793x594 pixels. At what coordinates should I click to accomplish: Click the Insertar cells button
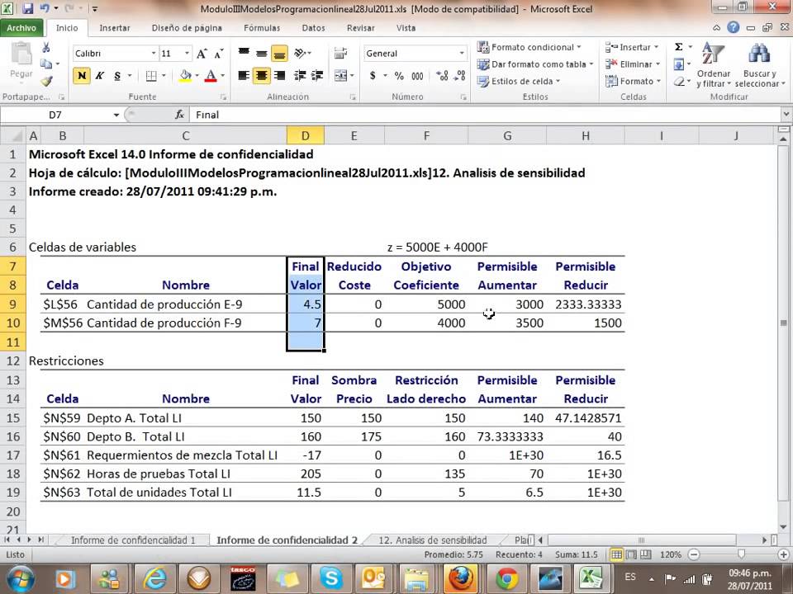tap(632, 47)
